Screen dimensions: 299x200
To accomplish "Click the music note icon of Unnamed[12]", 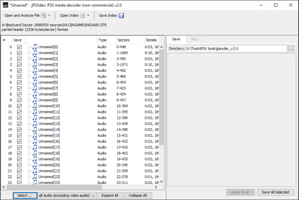I will coord(35,118).
